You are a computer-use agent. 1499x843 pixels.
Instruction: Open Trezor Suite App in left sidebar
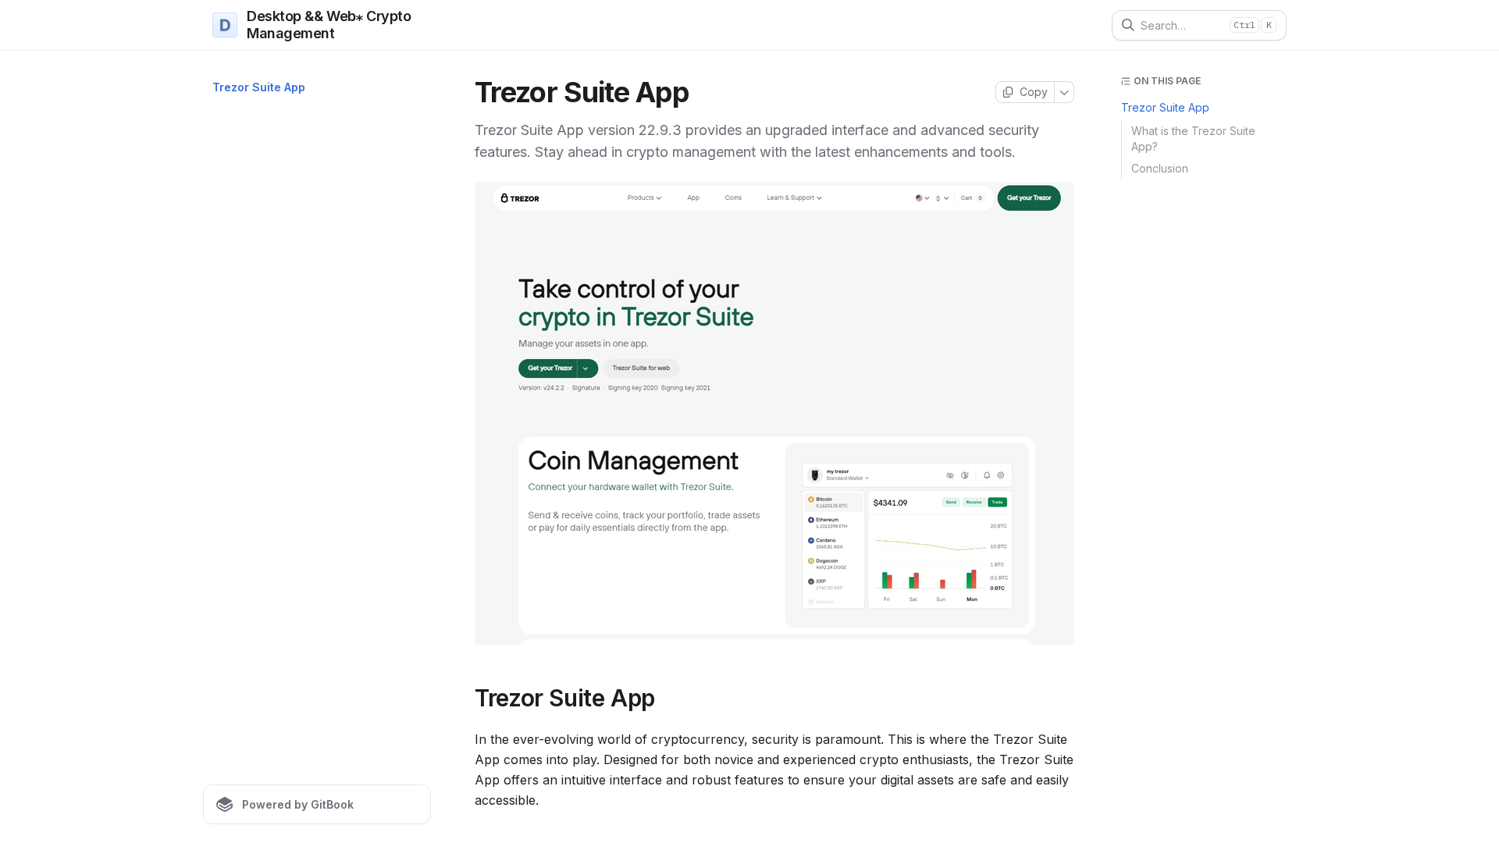coord(258,87)
